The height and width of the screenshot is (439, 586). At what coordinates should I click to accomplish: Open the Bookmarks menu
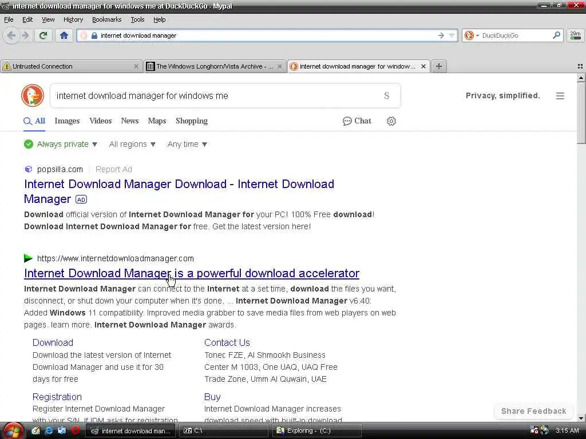(x=107, y=19)
